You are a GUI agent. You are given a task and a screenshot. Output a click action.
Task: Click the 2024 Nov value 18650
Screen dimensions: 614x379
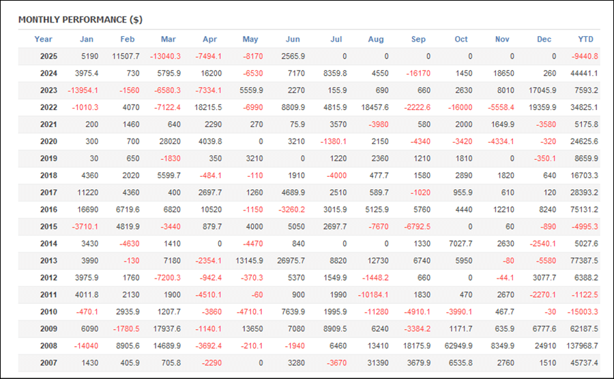[x=503, y=73]
